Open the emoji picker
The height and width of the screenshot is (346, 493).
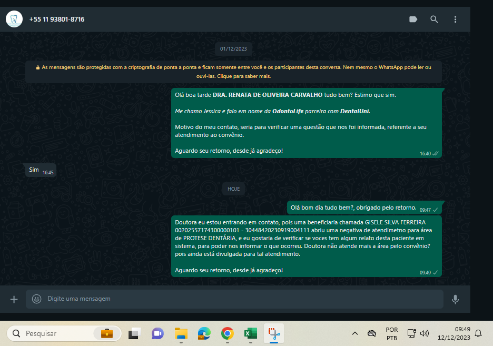point(36,299)
